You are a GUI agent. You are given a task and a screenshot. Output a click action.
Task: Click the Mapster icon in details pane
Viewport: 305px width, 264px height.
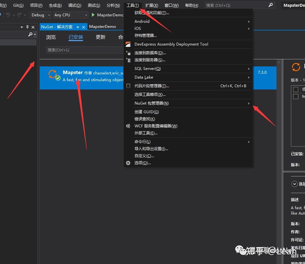(x=296, y=67)
